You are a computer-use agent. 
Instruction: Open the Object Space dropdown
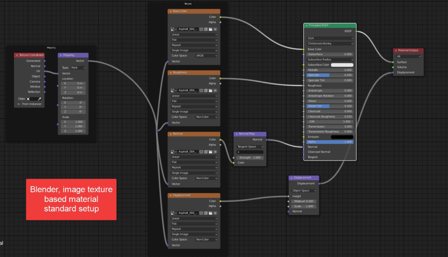[x=304, y=191]
